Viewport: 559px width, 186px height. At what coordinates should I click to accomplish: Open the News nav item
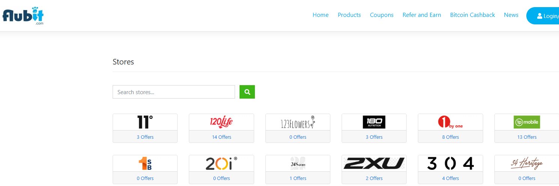click(x=511, y=15)
